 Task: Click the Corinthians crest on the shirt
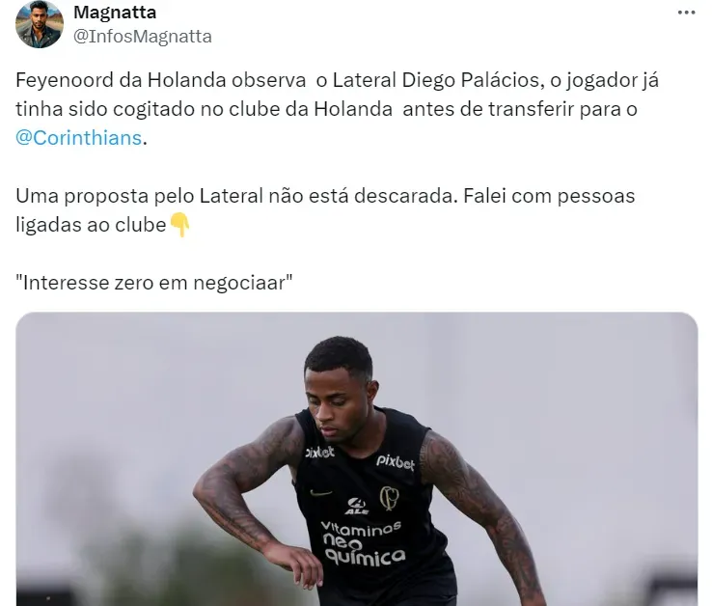click(x=389, y=498)
